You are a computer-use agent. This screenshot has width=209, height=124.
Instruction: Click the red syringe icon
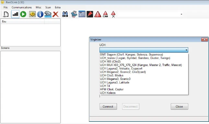tap(90, 14)
